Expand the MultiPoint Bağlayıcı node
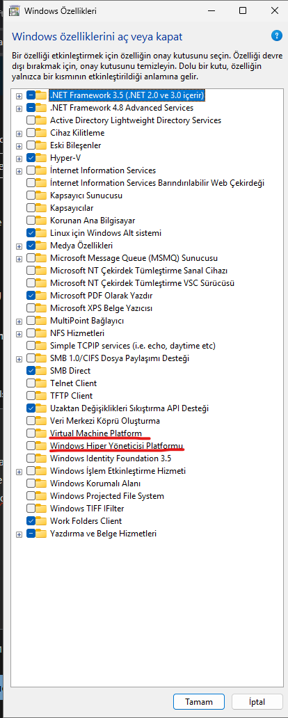Image resolution: width=288 pixels, height=718 pixels. (x=19, y=321)
